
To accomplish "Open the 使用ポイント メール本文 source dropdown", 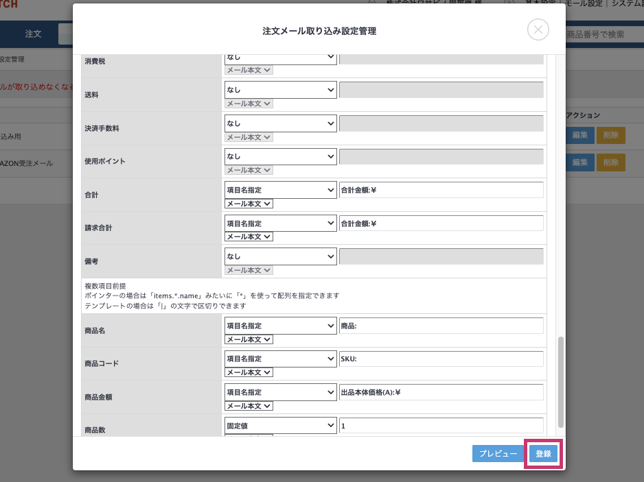I will tap(249, 170).
